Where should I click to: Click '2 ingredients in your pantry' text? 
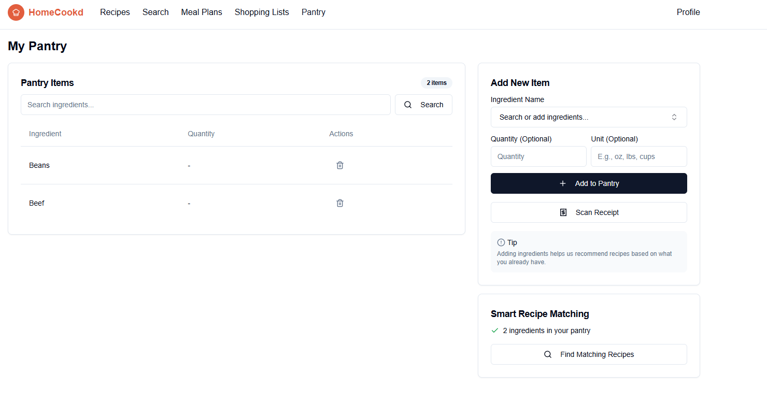547,330
